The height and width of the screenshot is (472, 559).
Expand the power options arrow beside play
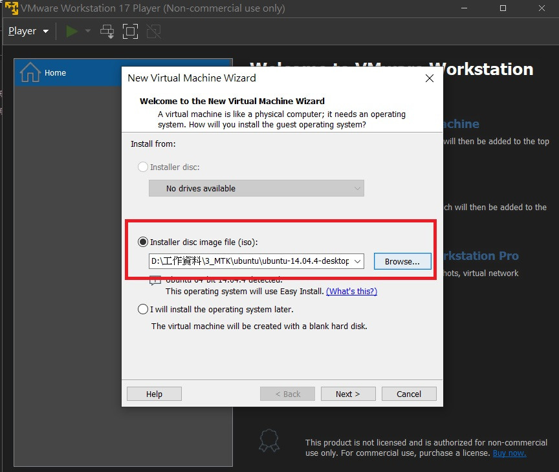click(x=88, y=31)
